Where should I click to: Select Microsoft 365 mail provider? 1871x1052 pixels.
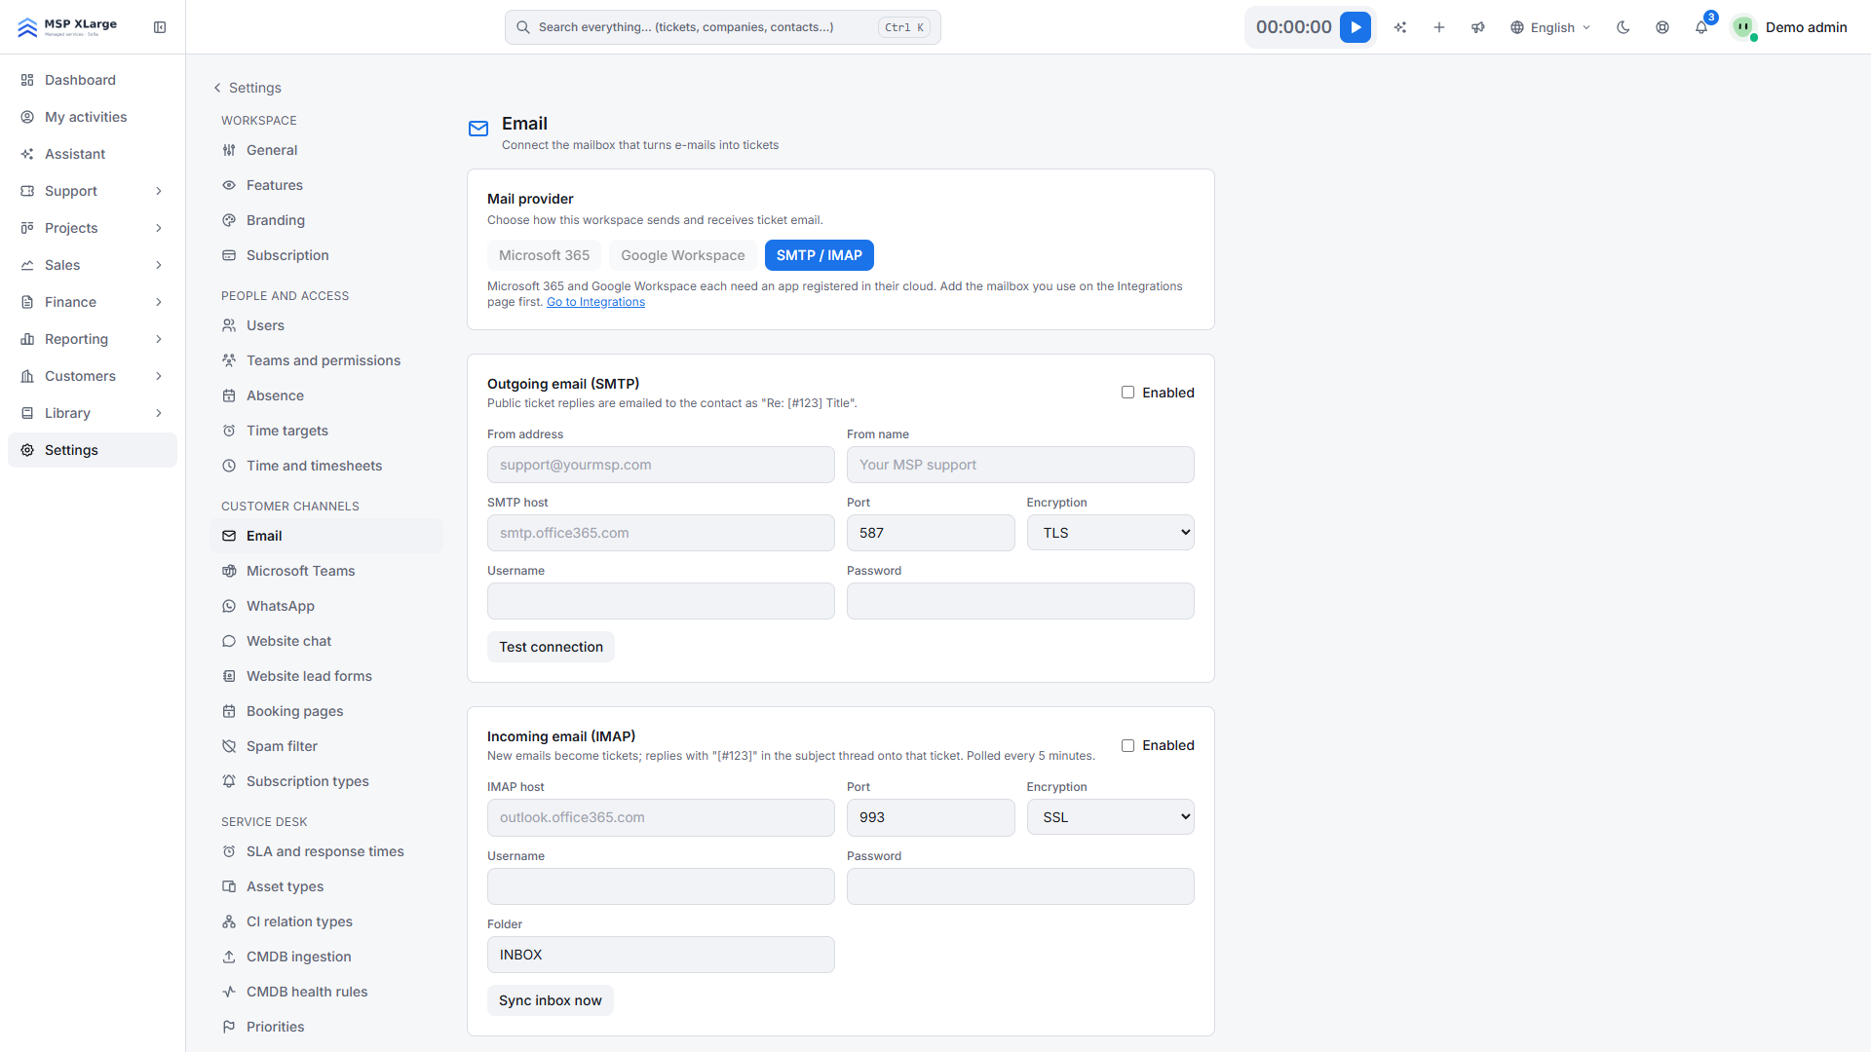pyautogui.click(x=544, y=255)
